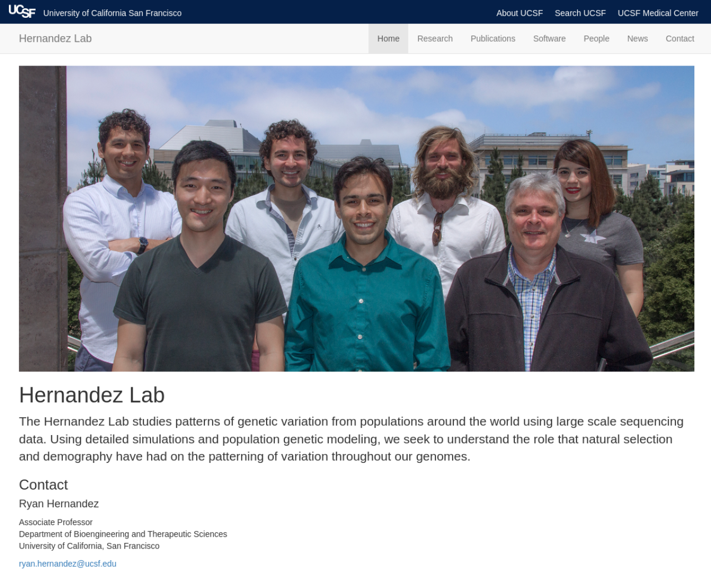Image resolution: width=711 pixels, height=569 pixels.
Task: Click the Ryan Hernandez name text
Action: (59, 503)
